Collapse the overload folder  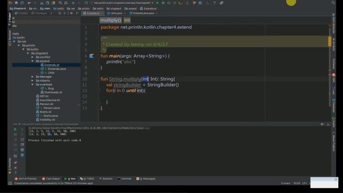tap(32, 85)
